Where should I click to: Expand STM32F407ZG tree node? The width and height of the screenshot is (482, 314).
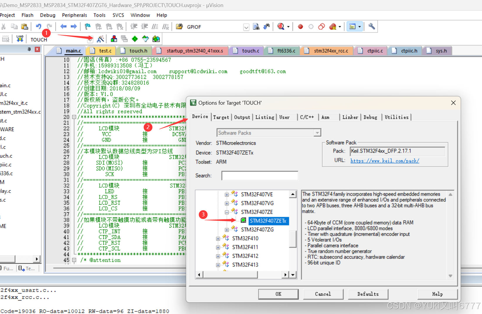point(227,230)
